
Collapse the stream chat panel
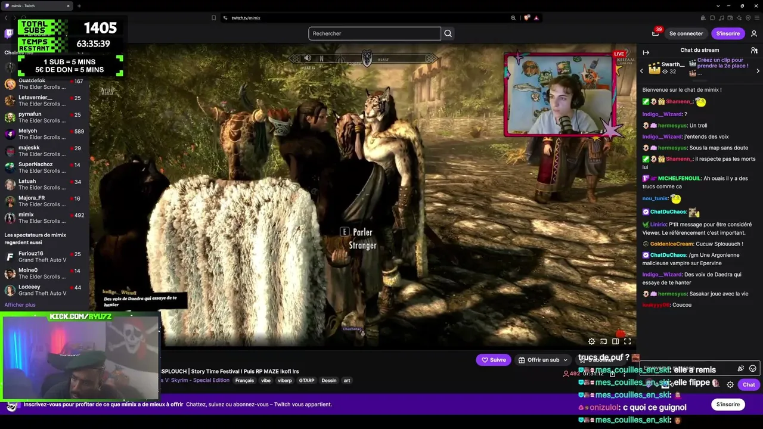[646, 52]
